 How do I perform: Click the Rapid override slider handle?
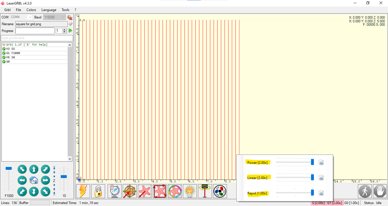click(x=312, y=193)
